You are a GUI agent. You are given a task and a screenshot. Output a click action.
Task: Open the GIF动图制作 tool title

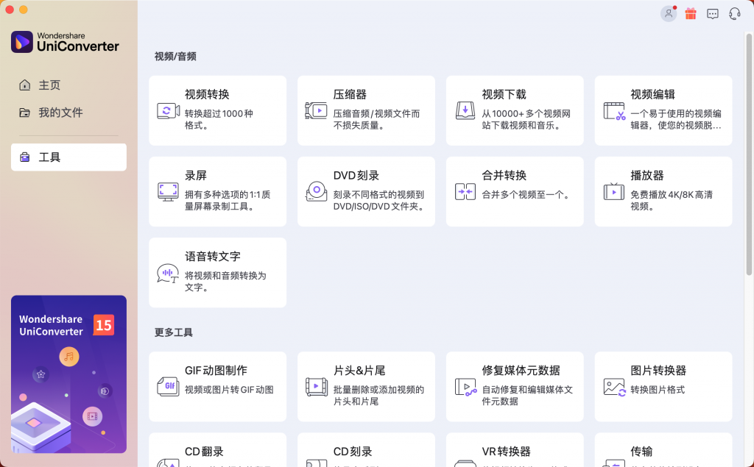[x=216, y=371]
